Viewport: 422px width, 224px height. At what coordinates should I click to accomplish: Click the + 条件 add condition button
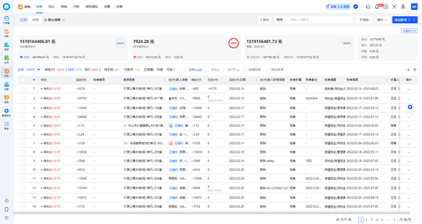(x=264, y=20)
